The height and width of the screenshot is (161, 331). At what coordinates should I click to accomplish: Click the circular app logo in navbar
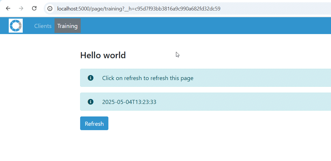tap(16, 26)
